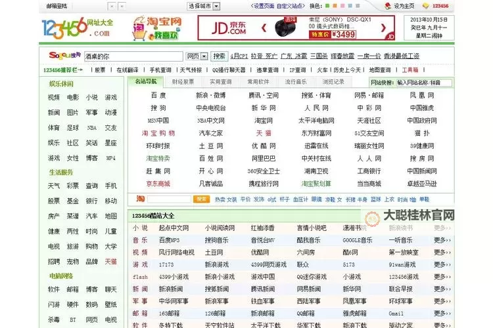The height and width of the screenshot is (328, 493).
Task: Expand 更多 in the 音乐 row
Action: tap(442, 240)
